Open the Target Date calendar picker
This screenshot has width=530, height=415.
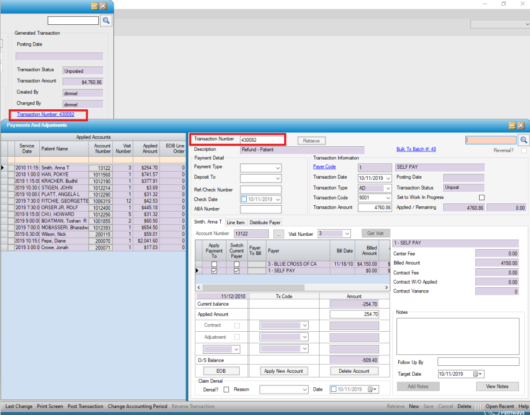478,374
